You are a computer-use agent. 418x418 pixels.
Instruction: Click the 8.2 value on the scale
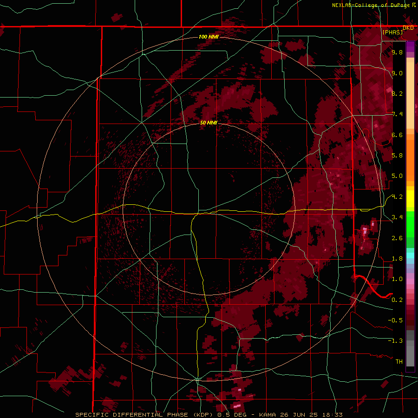397,93
